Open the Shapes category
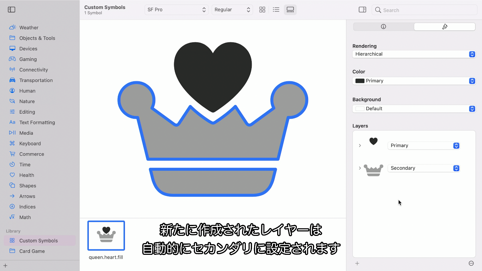Image resolution: width=482 pixels, height=271 pixels. point(40,186)
